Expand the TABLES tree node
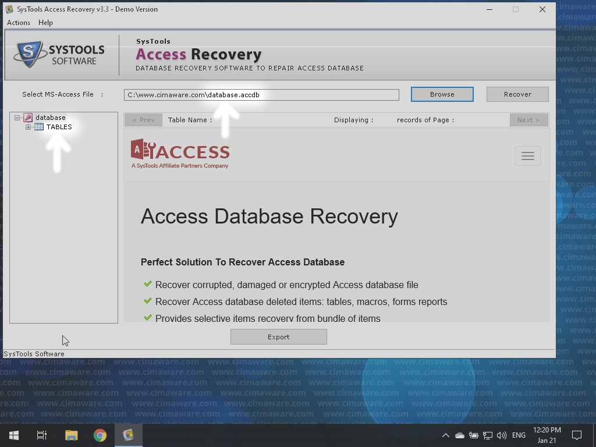This screenshot has height=447, width=596. pyautogui.click(x=28, y=127)
